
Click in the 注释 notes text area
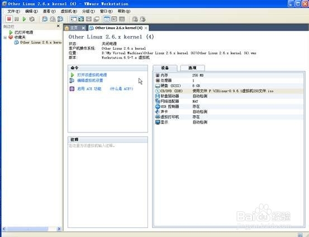coord(108,185)
